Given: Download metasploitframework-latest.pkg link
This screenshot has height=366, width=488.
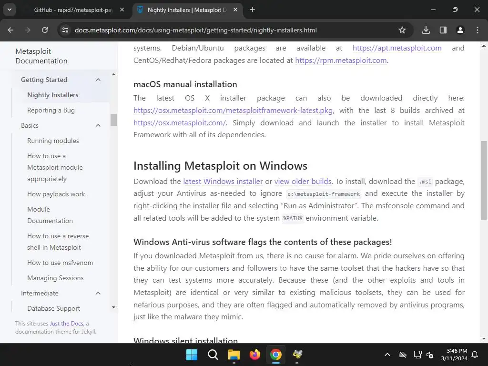Looking at the screenshot, I should (x=233, y=111).
